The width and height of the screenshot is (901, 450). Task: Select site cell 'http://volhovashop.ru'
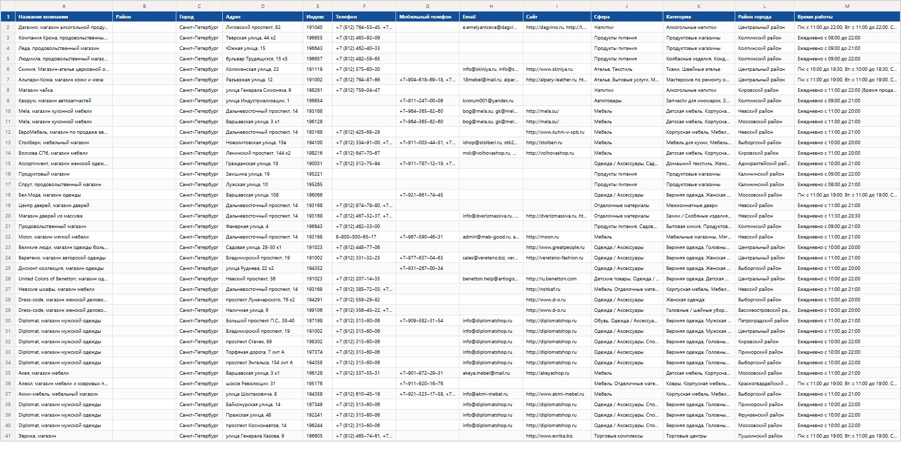(x=557, y=153)
